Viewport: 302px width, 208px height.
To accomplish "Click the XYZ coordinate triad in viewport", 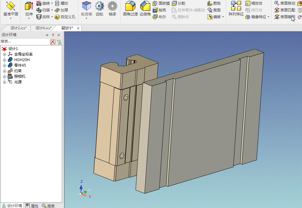I will [85, 189].
